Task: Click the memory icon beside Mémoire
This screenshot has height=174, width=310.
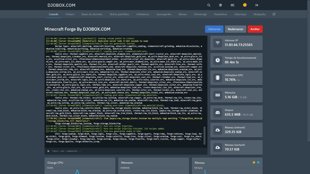Action: pyautogui.click(x=218, y=95)
